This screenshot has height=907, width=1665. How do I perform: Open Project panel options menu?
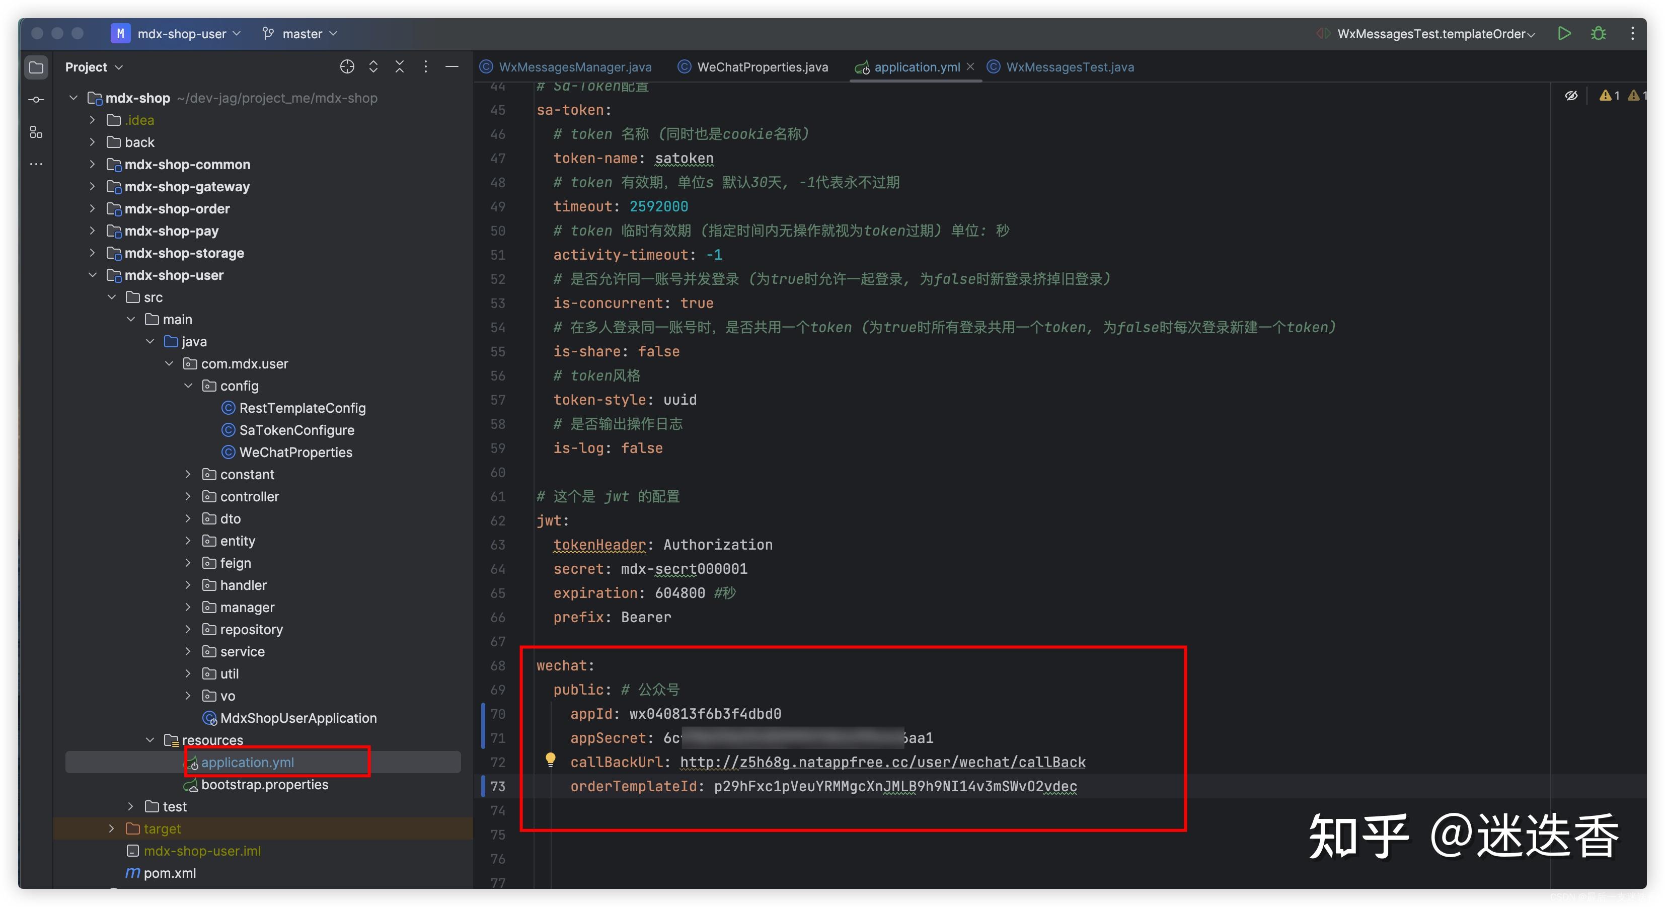pyautogui.click(x=425, y=66)
